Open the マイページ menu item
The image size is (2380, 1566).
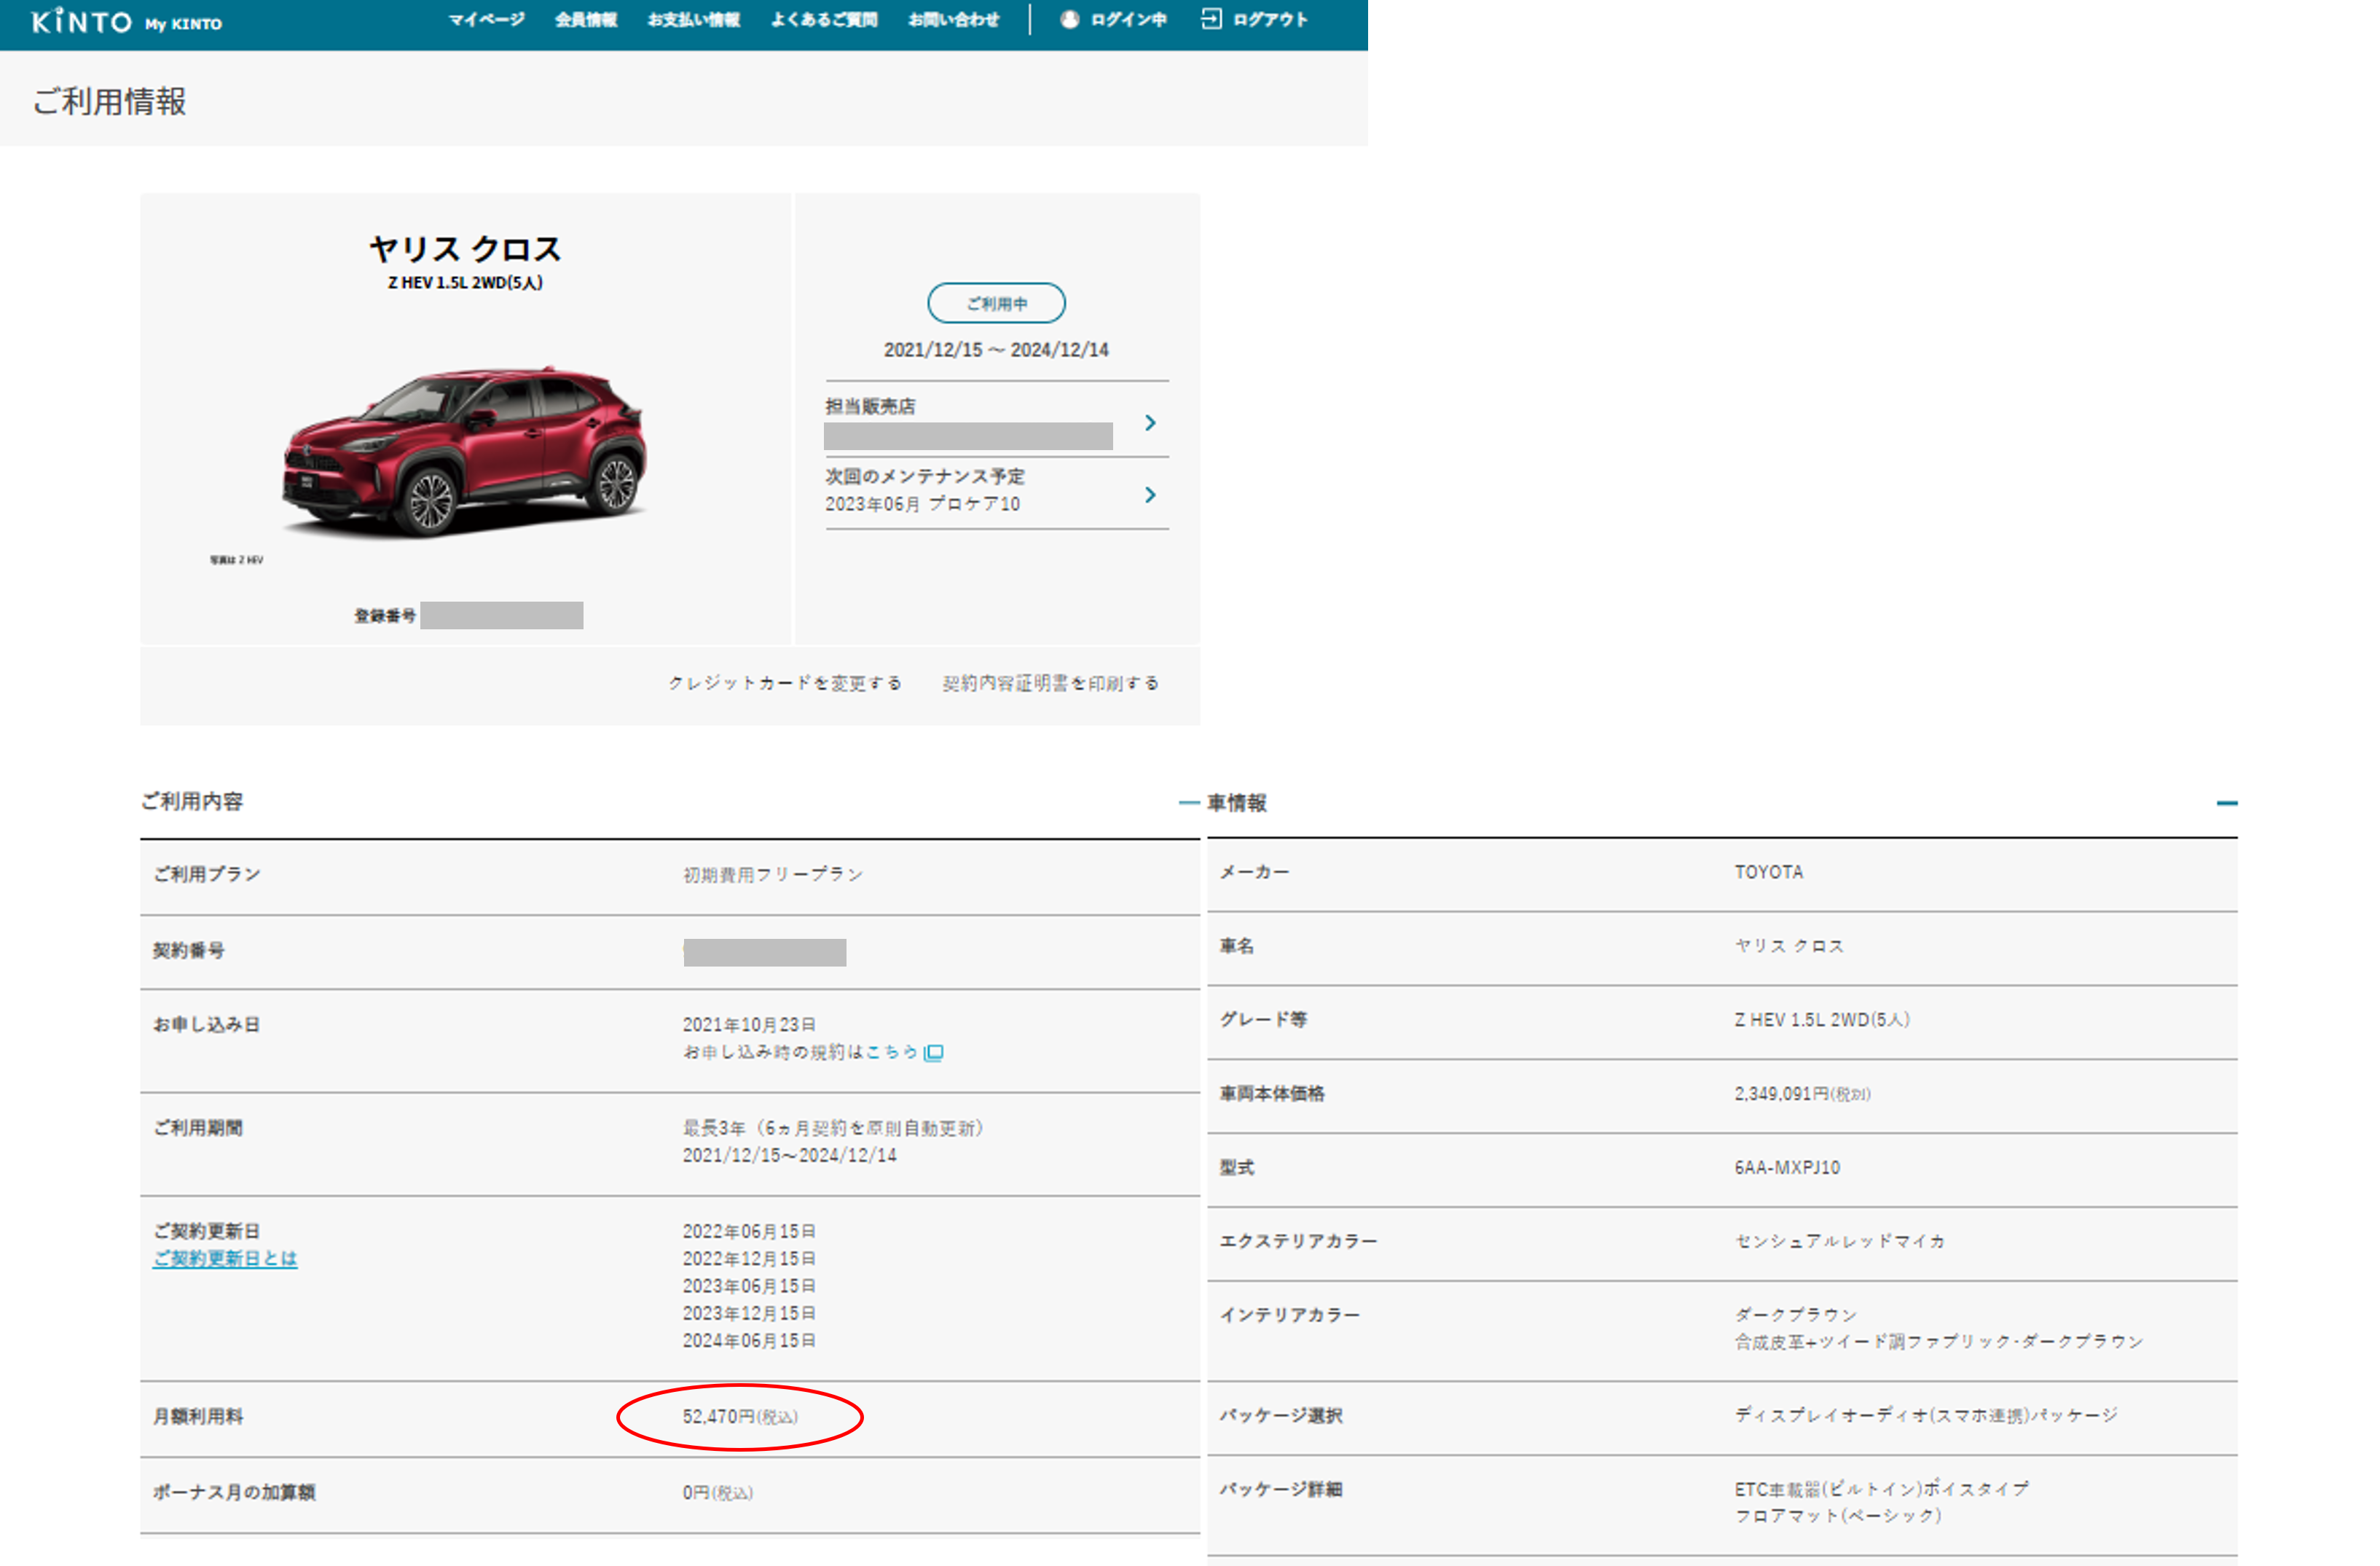[486, 20]
